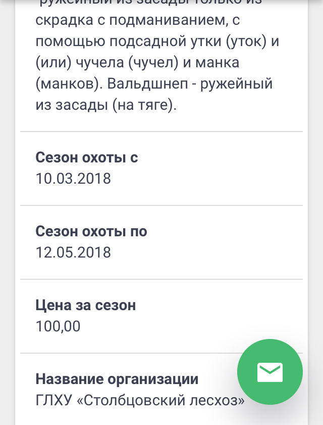This screenshot has height=425, width=323.
Task: Click the word "Вальдшнеп" in the description
Action: pyautogui.click(x=149, y=84)
